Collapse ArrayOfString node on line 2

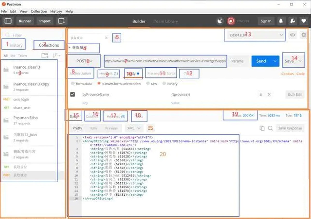click(80, 141)
